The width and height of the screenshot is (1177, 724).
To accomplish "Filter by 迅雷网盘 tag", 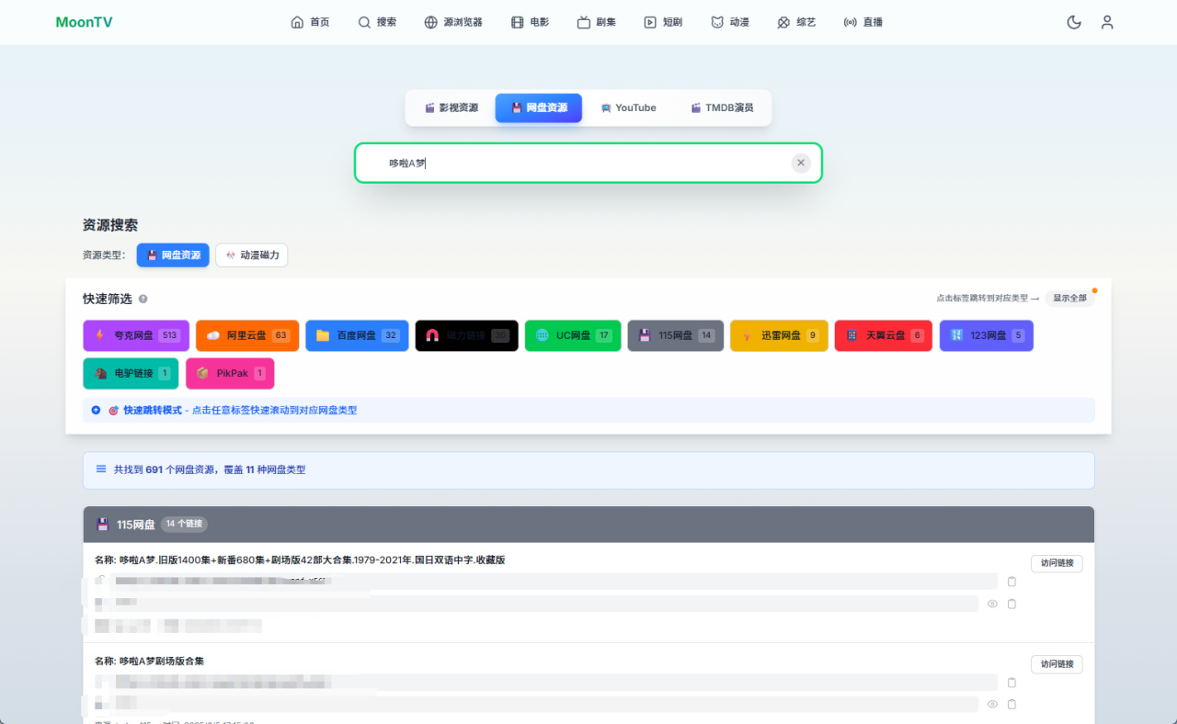I will click(779, 335).
